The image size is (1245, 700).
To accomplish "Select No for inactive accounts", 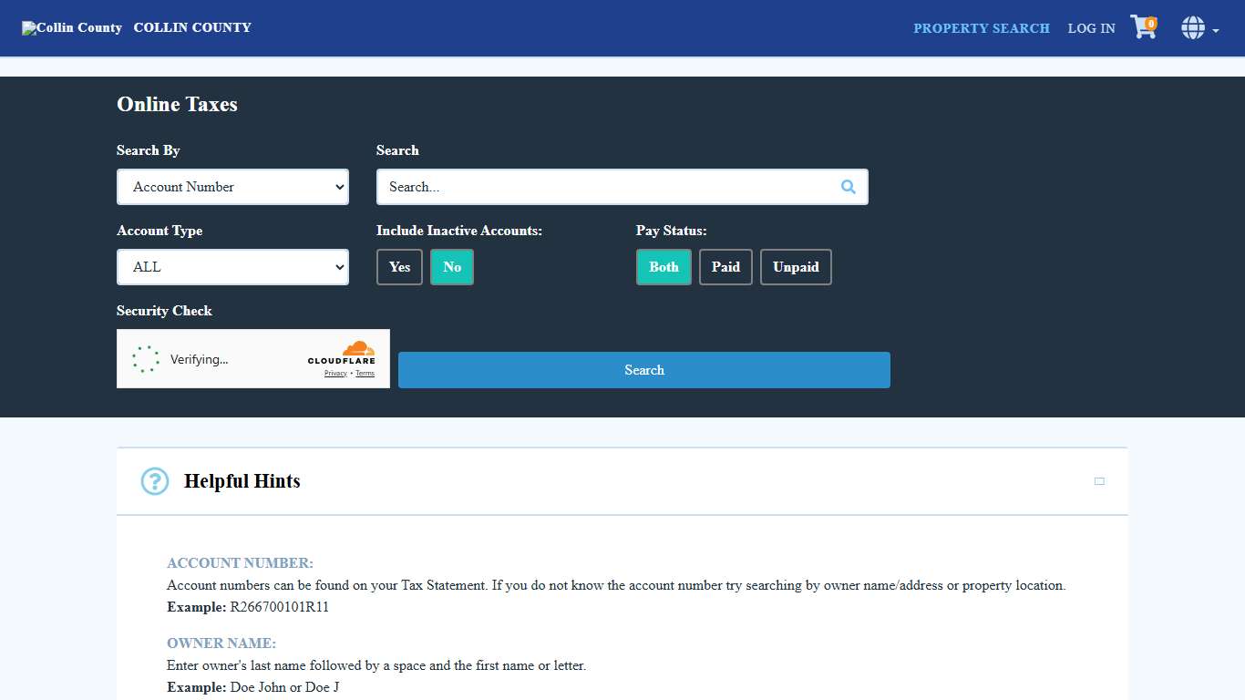I will 452,267.
